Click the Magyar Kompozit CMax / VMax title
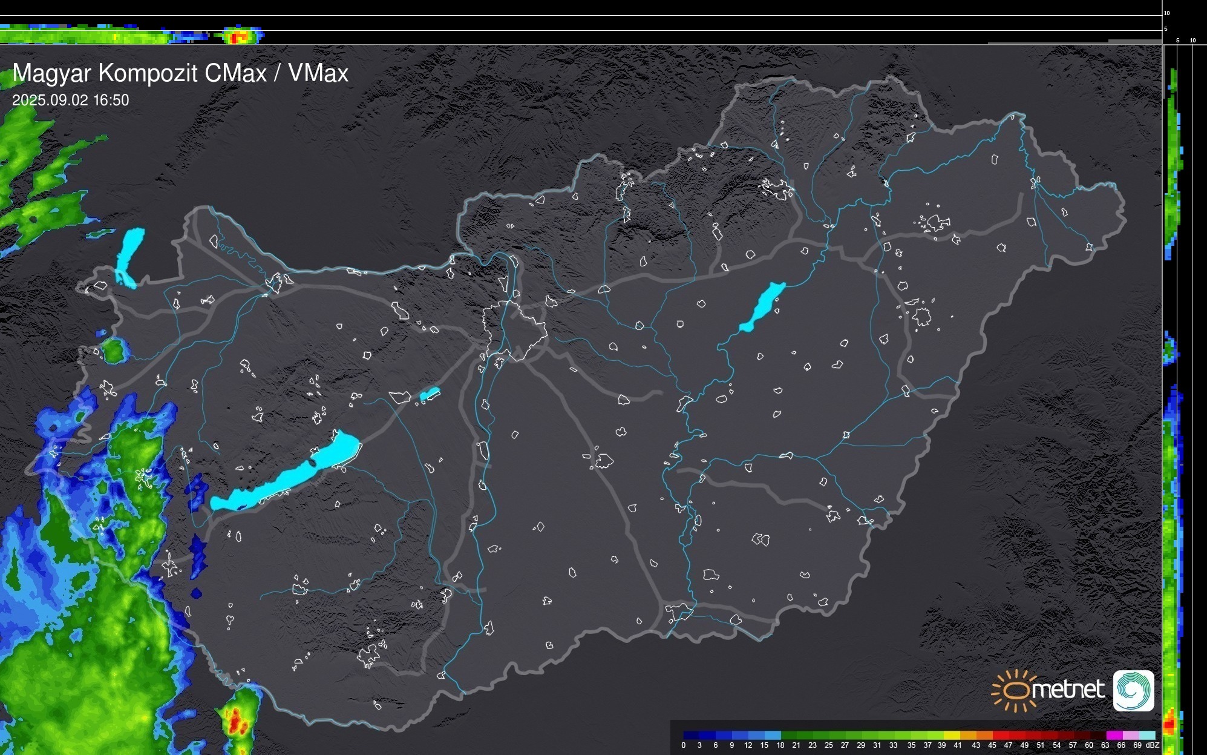Image resolution: width=1207 pixels, height=755 pixels. point(180,73)
